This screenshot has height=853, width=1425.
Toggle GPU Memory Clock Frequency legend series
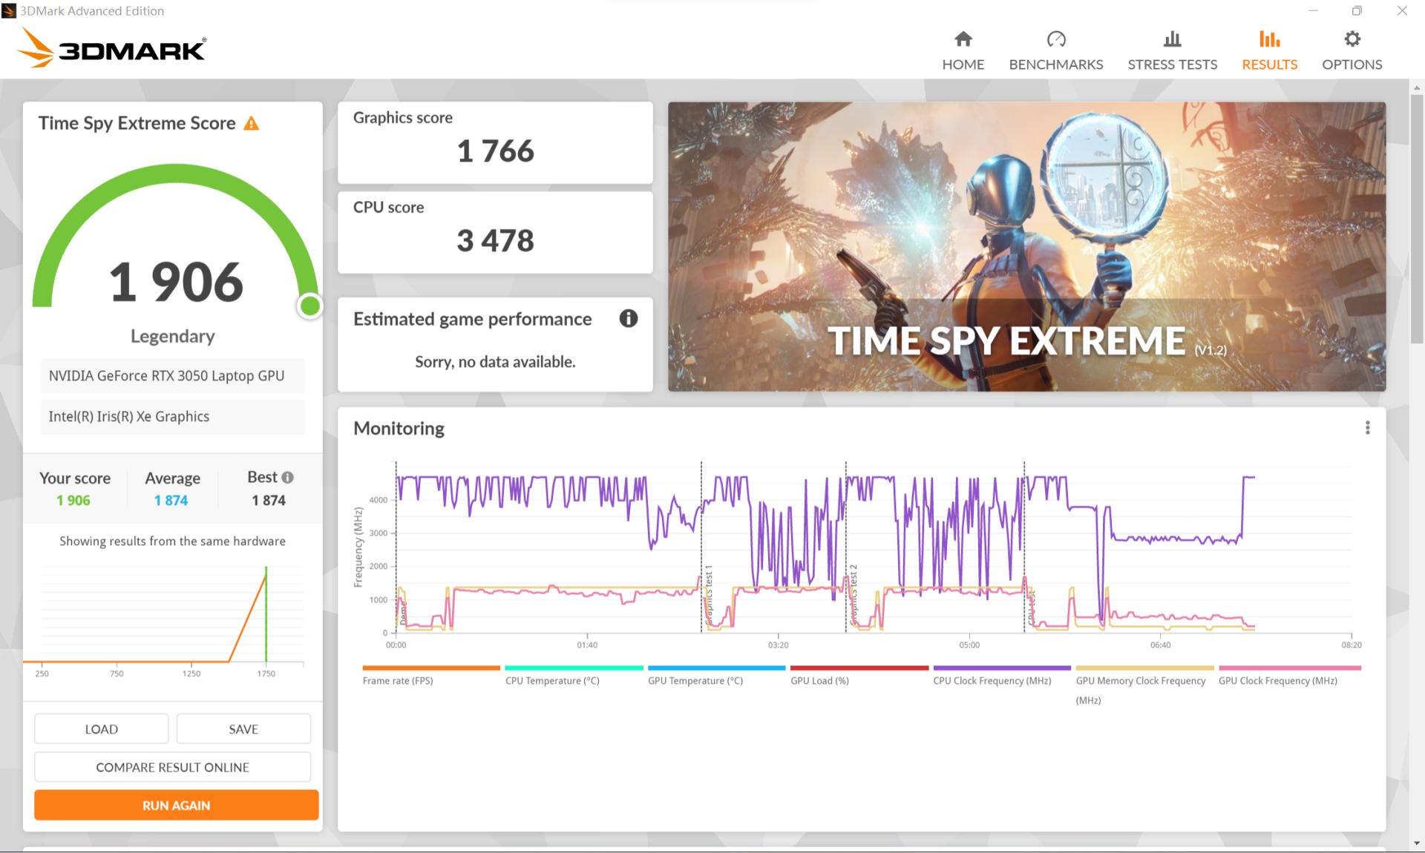(x=1144, y=686)
